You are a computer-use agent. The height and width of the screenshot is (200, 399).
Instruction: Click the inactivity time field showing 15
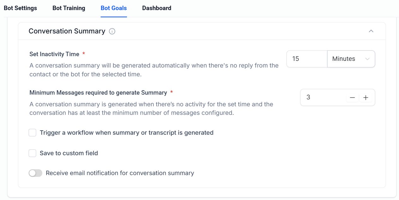coord(306,59)
